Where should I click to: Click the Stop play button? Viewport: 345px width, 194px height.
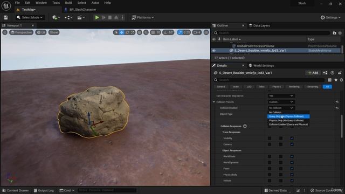pos(110,17)
